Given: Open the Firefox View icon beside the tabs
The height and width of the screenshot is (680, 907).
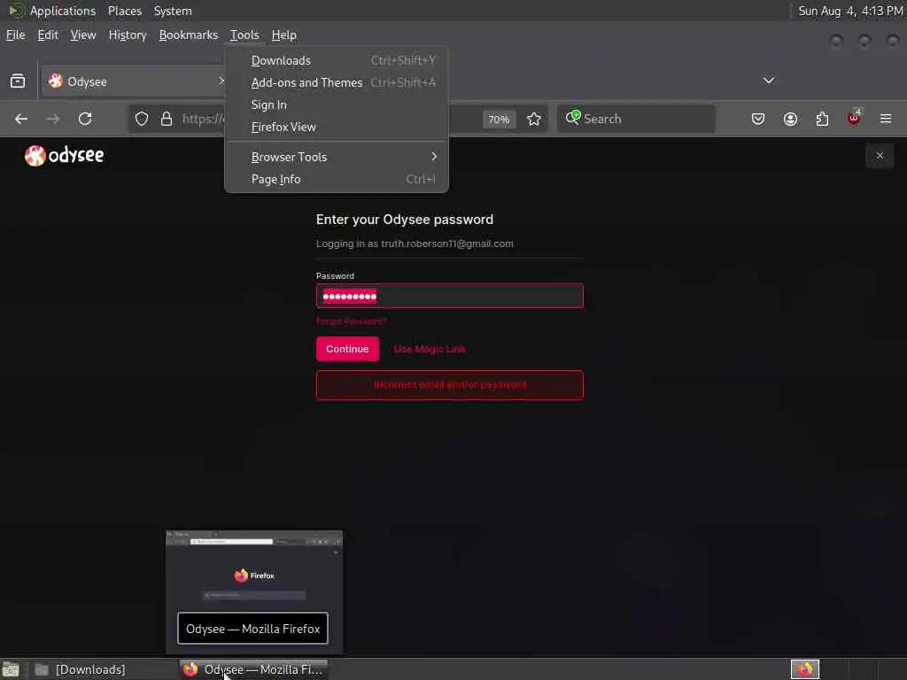Looking at the screenshot, I should 18,81.
